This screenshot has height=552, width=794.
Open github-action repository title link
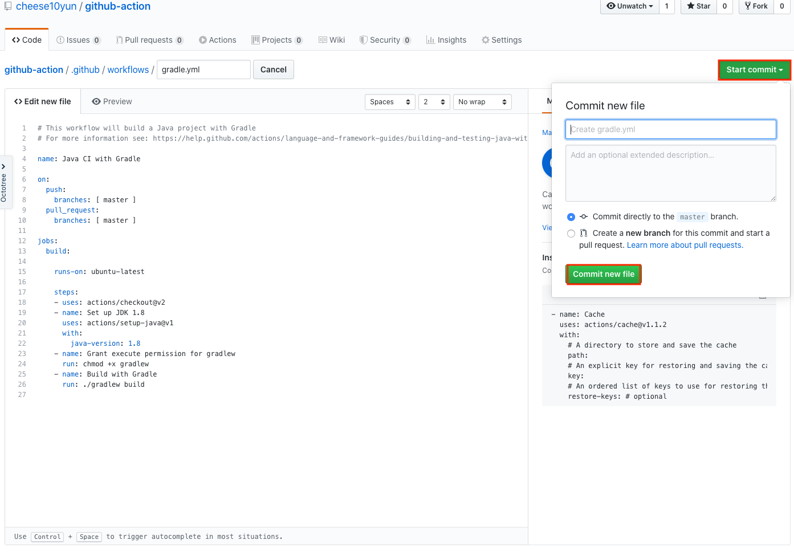[118, 6]
